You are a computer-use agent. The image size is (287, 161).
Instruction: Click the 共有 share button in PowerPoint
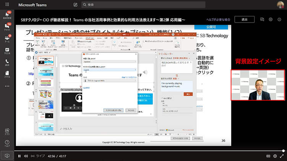pos(183,38)
